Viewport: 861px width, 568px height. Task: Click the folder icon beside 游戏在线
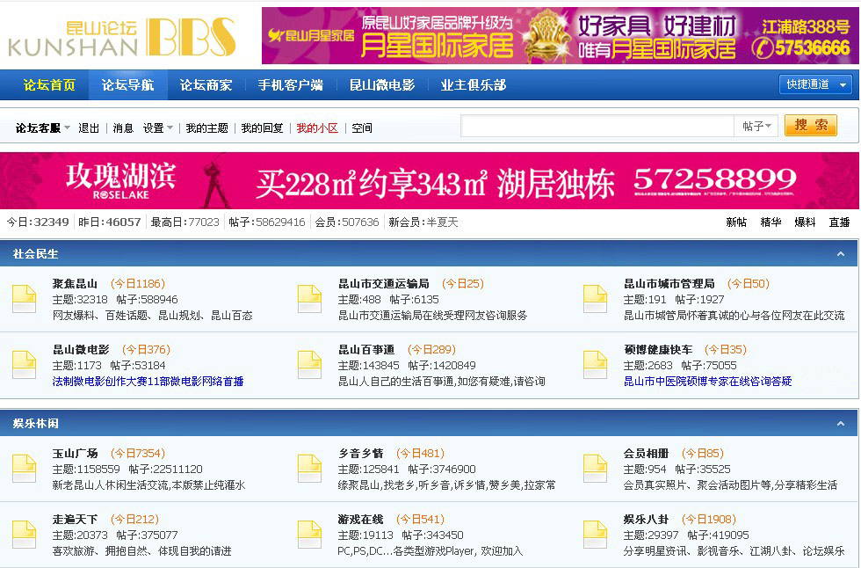309,535
